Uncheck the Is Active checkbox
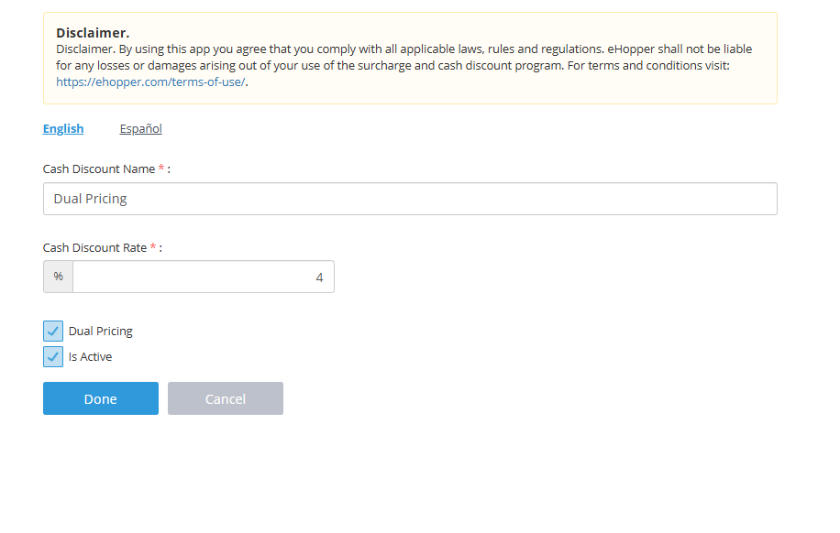The image size is (840, 533). pyautogui.click(x=53, y=357)
